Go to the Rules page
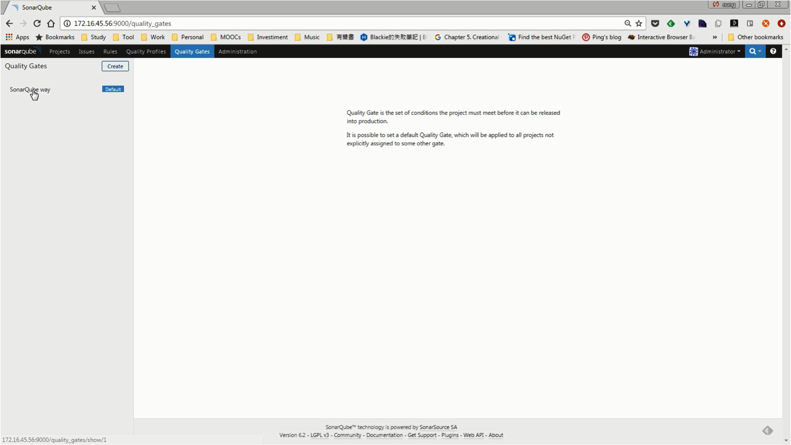The image size is (791, 445). click(110, 51)
